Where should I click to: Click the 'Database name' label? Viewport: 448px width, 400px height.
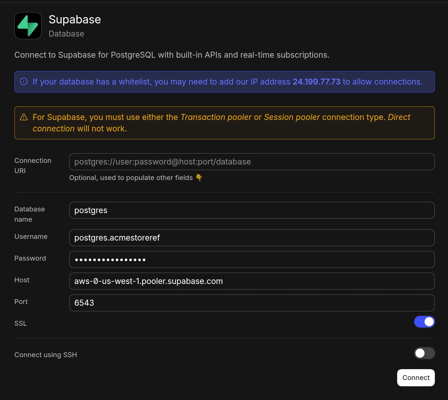click(29, 214)
